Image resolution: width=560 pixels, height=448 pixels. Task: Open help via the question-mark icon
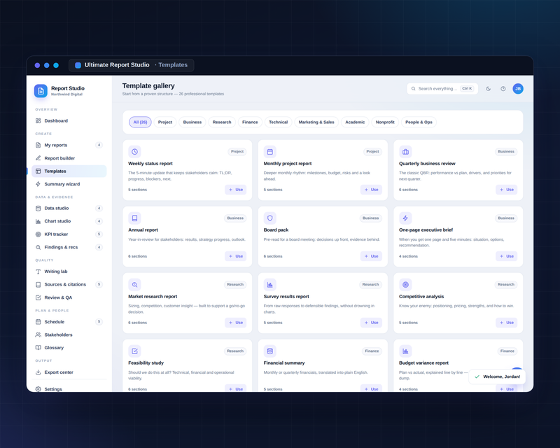coord(503,89)
